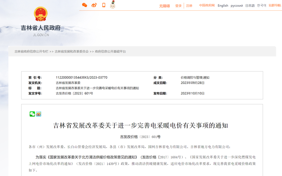This screenshot has width=282, height=176.
Task: Open the 无障碍 accessibility mode
Action: click(164, 6)
